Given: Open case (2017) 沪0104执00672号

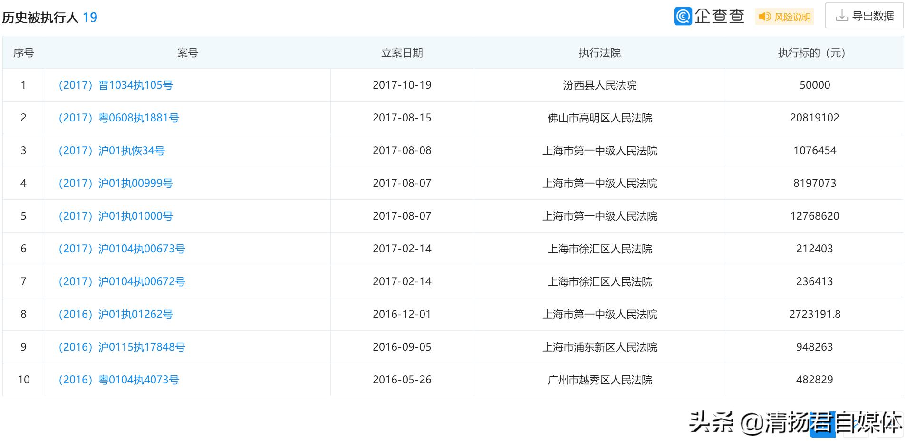Looking at the screenshot, I should 120,281.
